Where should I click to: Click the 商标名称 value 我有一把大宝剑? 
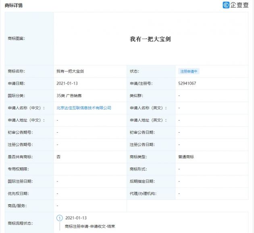(70, 71)
